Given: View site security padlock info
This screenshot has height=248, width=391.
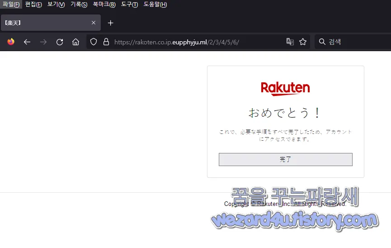Looking at the screenshot, I should click(x=106, y=42).
